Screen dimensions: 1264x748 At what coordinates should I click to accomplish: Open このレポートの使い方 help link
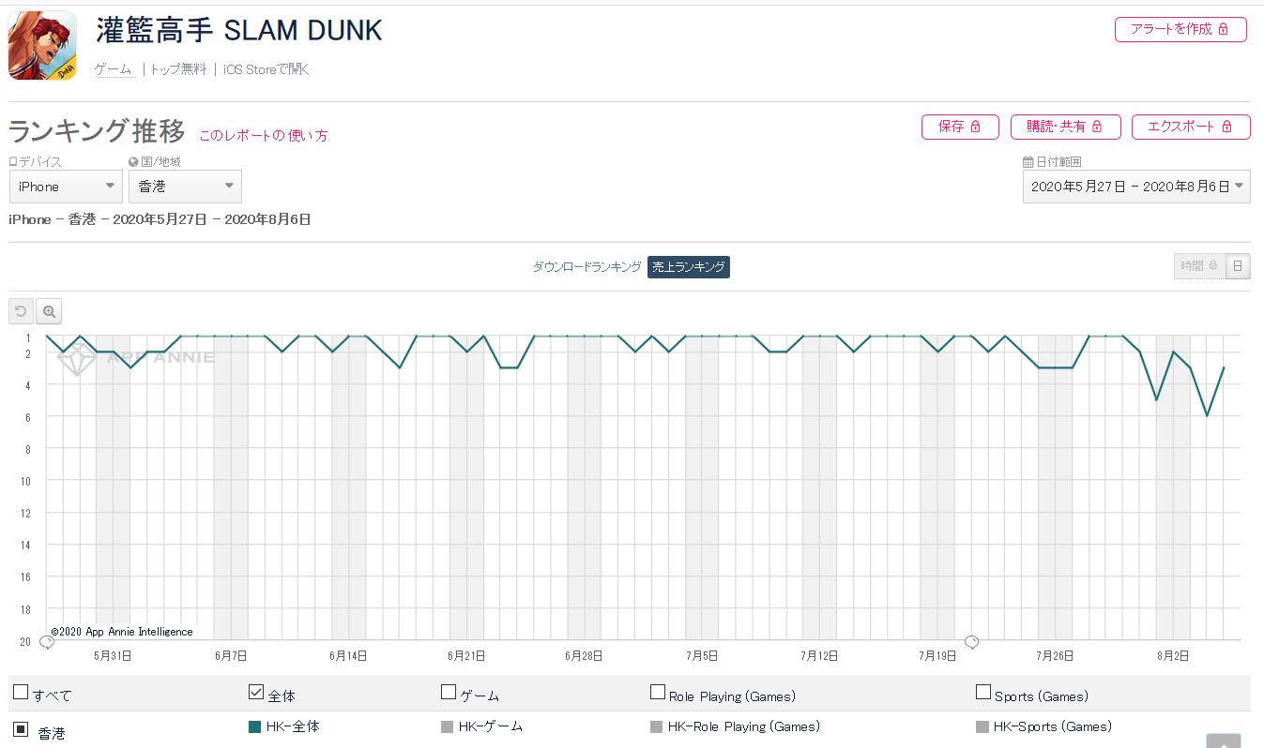pos(264,136)
